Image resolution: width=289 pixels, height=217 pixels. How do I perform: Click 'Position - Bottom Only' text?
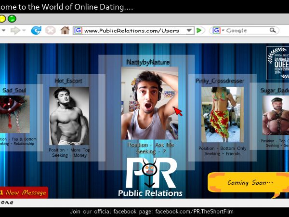[x=223, y=149]
